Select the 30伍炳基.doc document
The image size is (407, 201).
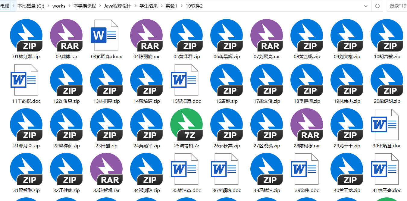point(385,125)
